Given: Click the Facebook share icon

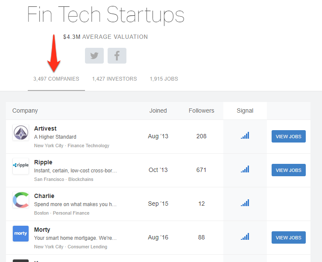Looking at the screenshot, I should pos(117,55).
